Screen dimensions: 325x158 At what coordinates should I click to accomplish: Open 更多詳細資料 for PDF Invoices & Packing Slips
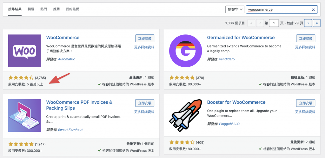(x=144, y=112)
